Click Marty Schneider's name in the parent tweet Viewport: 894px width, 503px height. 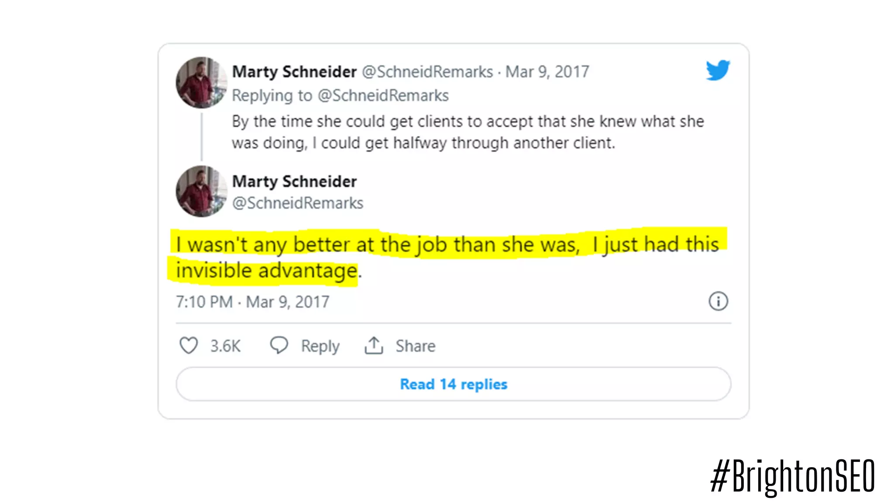294,72
